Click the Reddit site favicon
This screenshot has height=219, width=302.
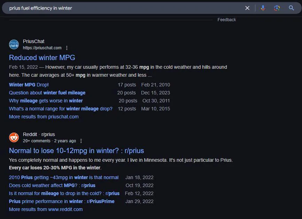point(14,137)
